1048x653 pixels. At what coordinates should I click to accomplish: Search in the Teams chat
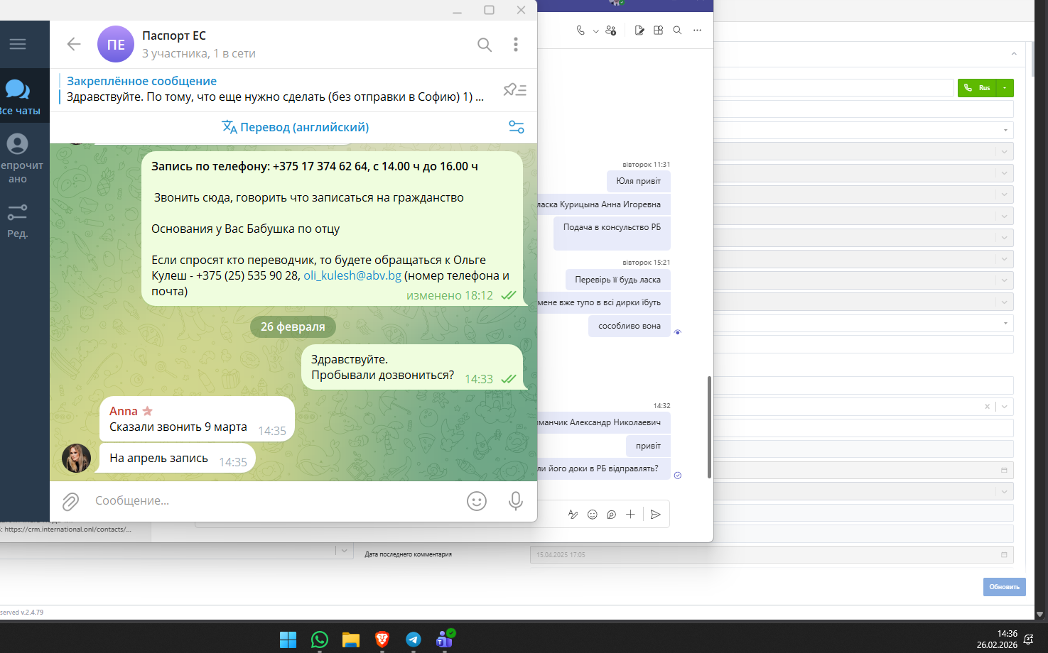click(x=678, y=31)
